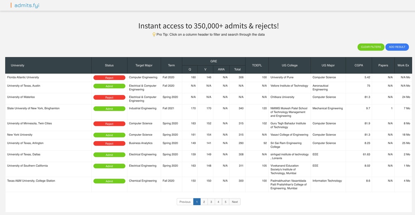Screen dimensions: 415x215
Task: Go to page 2 of results
Action: [204, 202]
